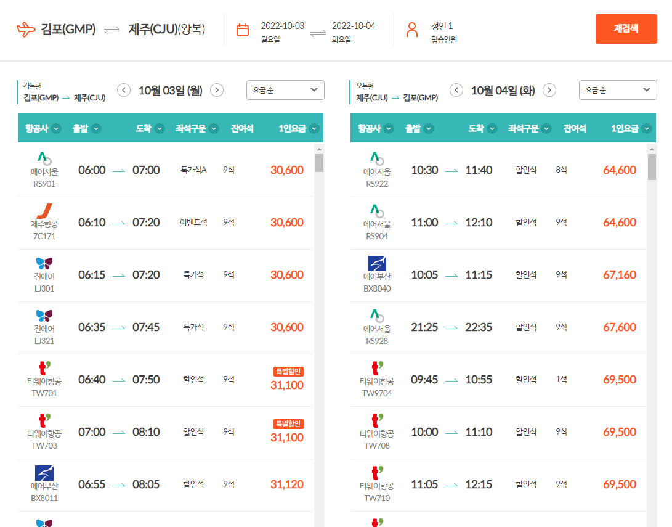Click Air Seoul logo for flight RS901
This screenshot has height=527, width=672.
click(44, 158)
